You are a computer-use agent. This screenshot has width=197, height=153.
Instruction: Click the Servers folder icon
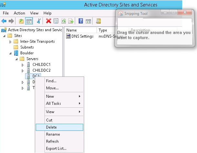(x=22, y=59)
